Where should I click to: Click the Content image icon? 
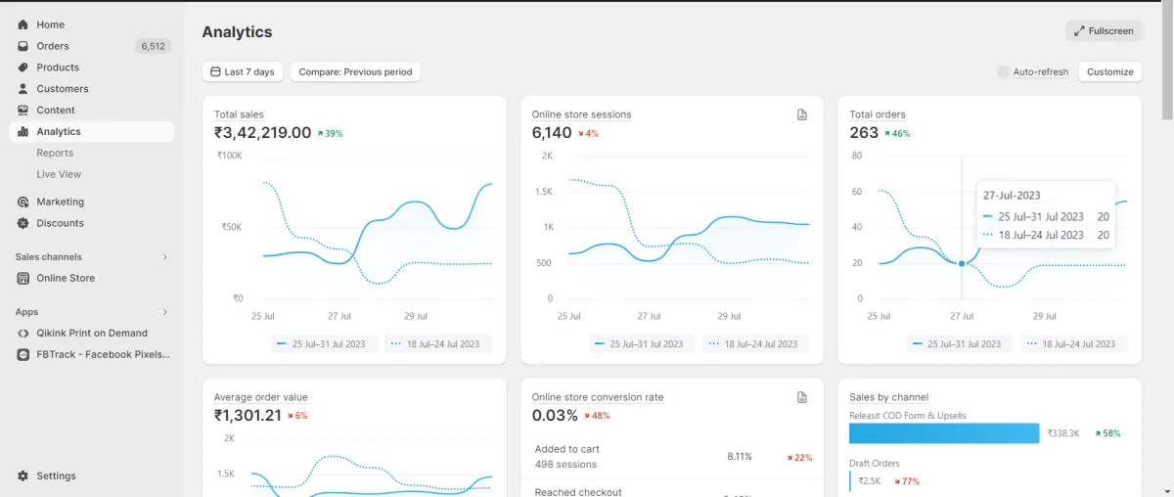(x=23, y=111)
